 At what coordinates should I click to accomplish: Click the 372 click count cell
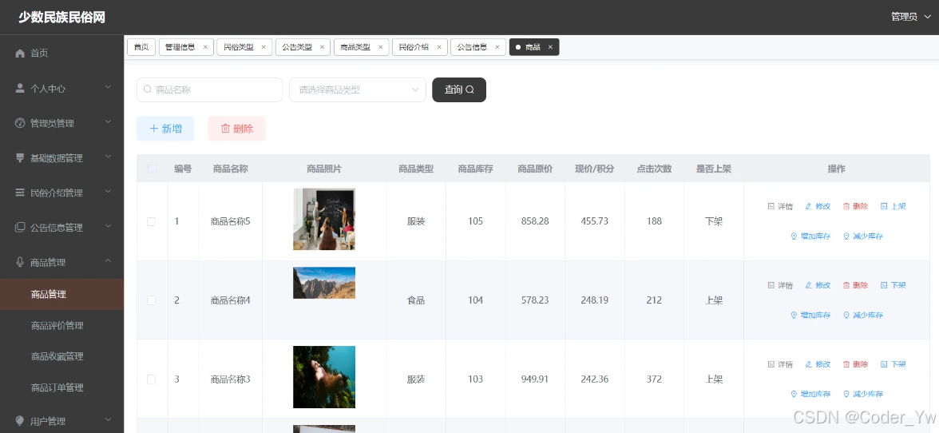(x=655, y=379)
